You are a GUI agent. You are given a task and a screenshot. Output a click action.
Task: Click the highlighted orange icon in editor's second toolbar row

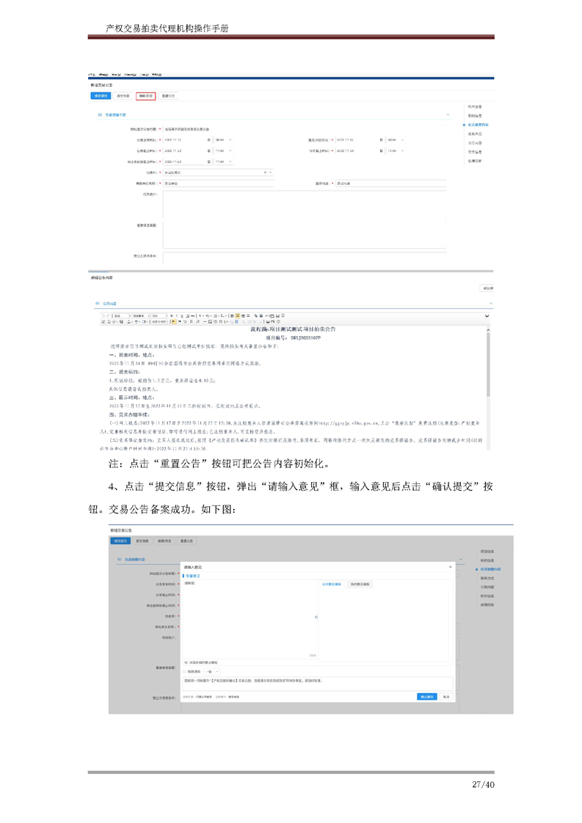(x=172, y=322)
